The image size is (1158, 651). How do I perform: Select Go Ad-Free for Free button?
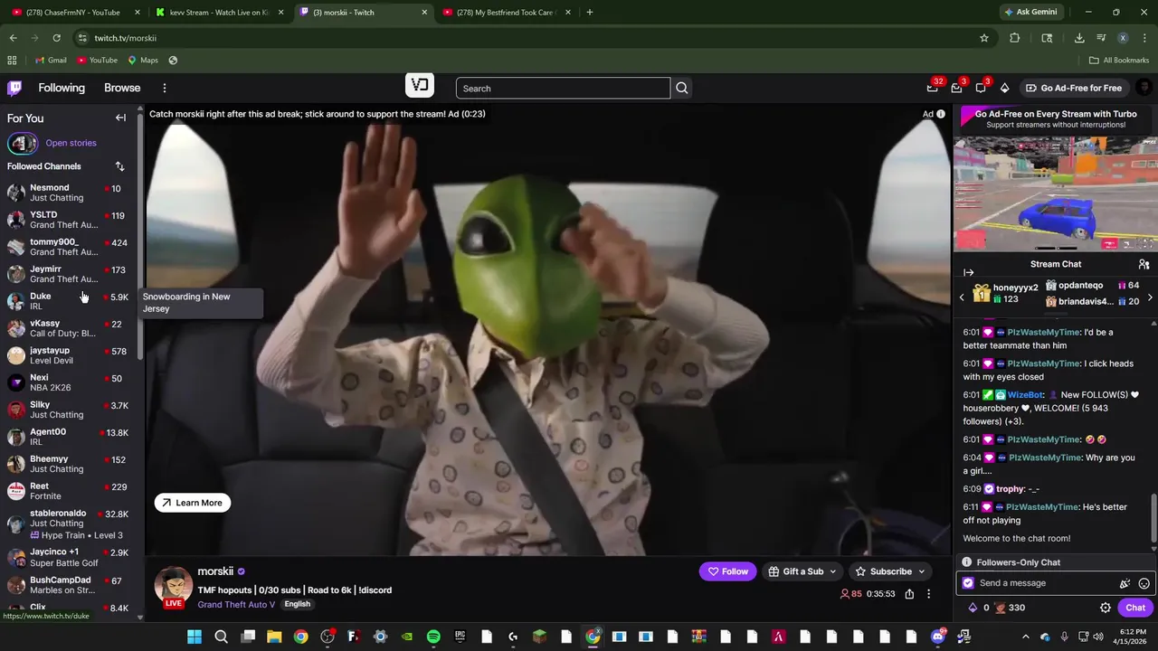[x=1073, y=88]
